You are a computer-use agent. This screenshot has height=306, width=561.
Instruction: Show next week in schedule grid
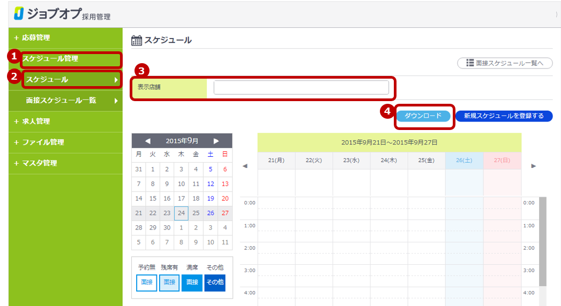533,166
